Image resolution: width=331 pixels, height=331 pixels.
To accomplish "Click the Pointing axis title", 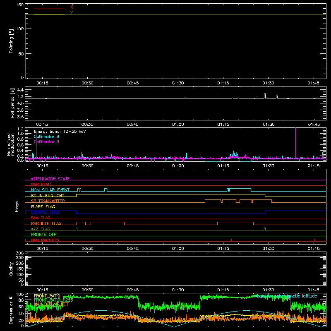I will coord(11,41).
